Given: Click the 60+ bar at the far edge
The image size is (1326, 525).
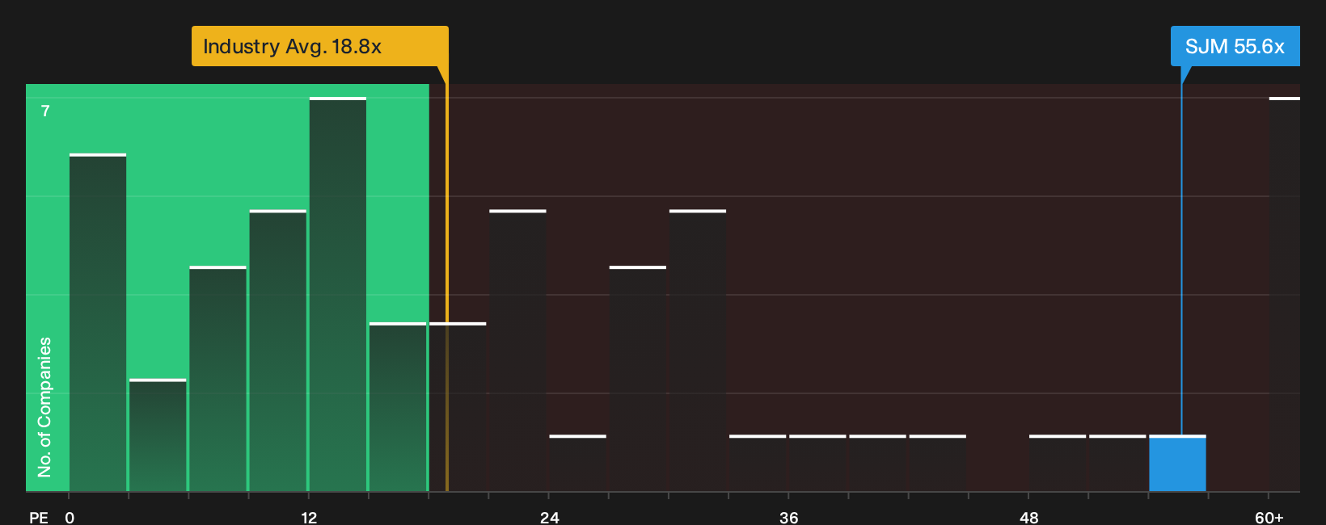Looking at the screenshot, I should click(x=1285, y=294).
